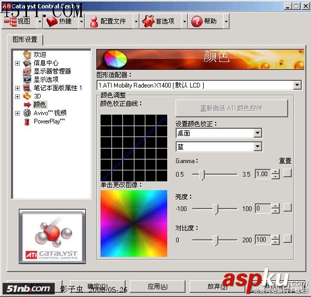Viewport: 311px width, 297px height.
Task: Expand the 笔记本面板属性 1 tree node
Action: 18,88
